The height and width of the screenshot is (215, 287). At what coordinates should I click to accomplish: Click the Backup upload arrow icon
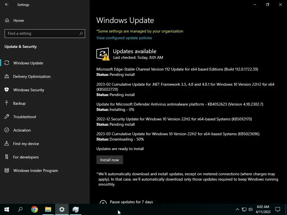pos(7,103)
